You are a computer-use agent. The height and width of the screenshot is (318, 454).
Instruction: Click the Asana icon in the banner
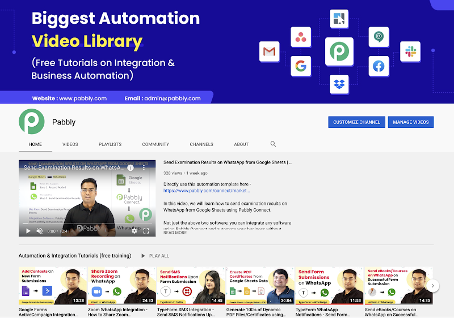point(301,37)
